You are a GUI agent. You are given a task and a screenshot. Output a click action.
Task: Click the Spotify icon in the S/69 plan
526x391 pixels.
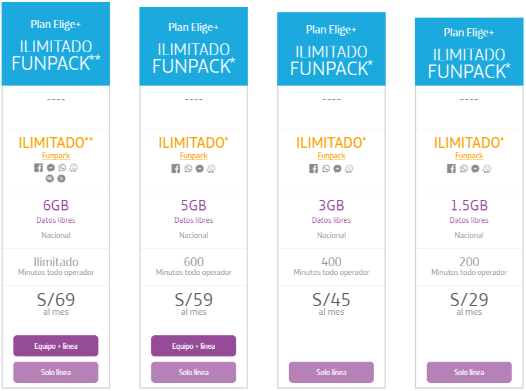point(50,178)
